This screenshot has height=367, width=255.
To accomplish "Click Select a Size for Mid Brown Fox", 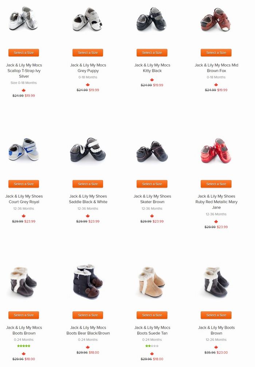I will pyautogui.click(x=216, y=53).
